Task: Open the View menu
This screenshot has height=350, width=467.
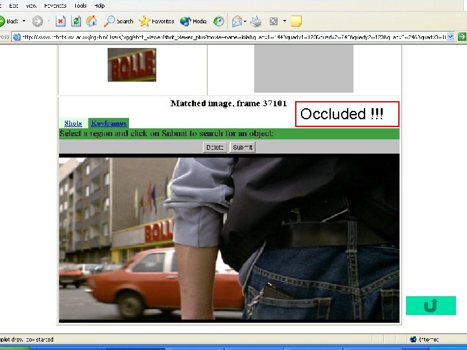Action: coord(31,6)
